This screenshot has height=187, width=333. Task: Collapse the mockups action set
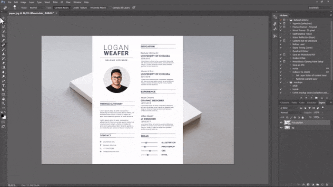pos(287,82)
